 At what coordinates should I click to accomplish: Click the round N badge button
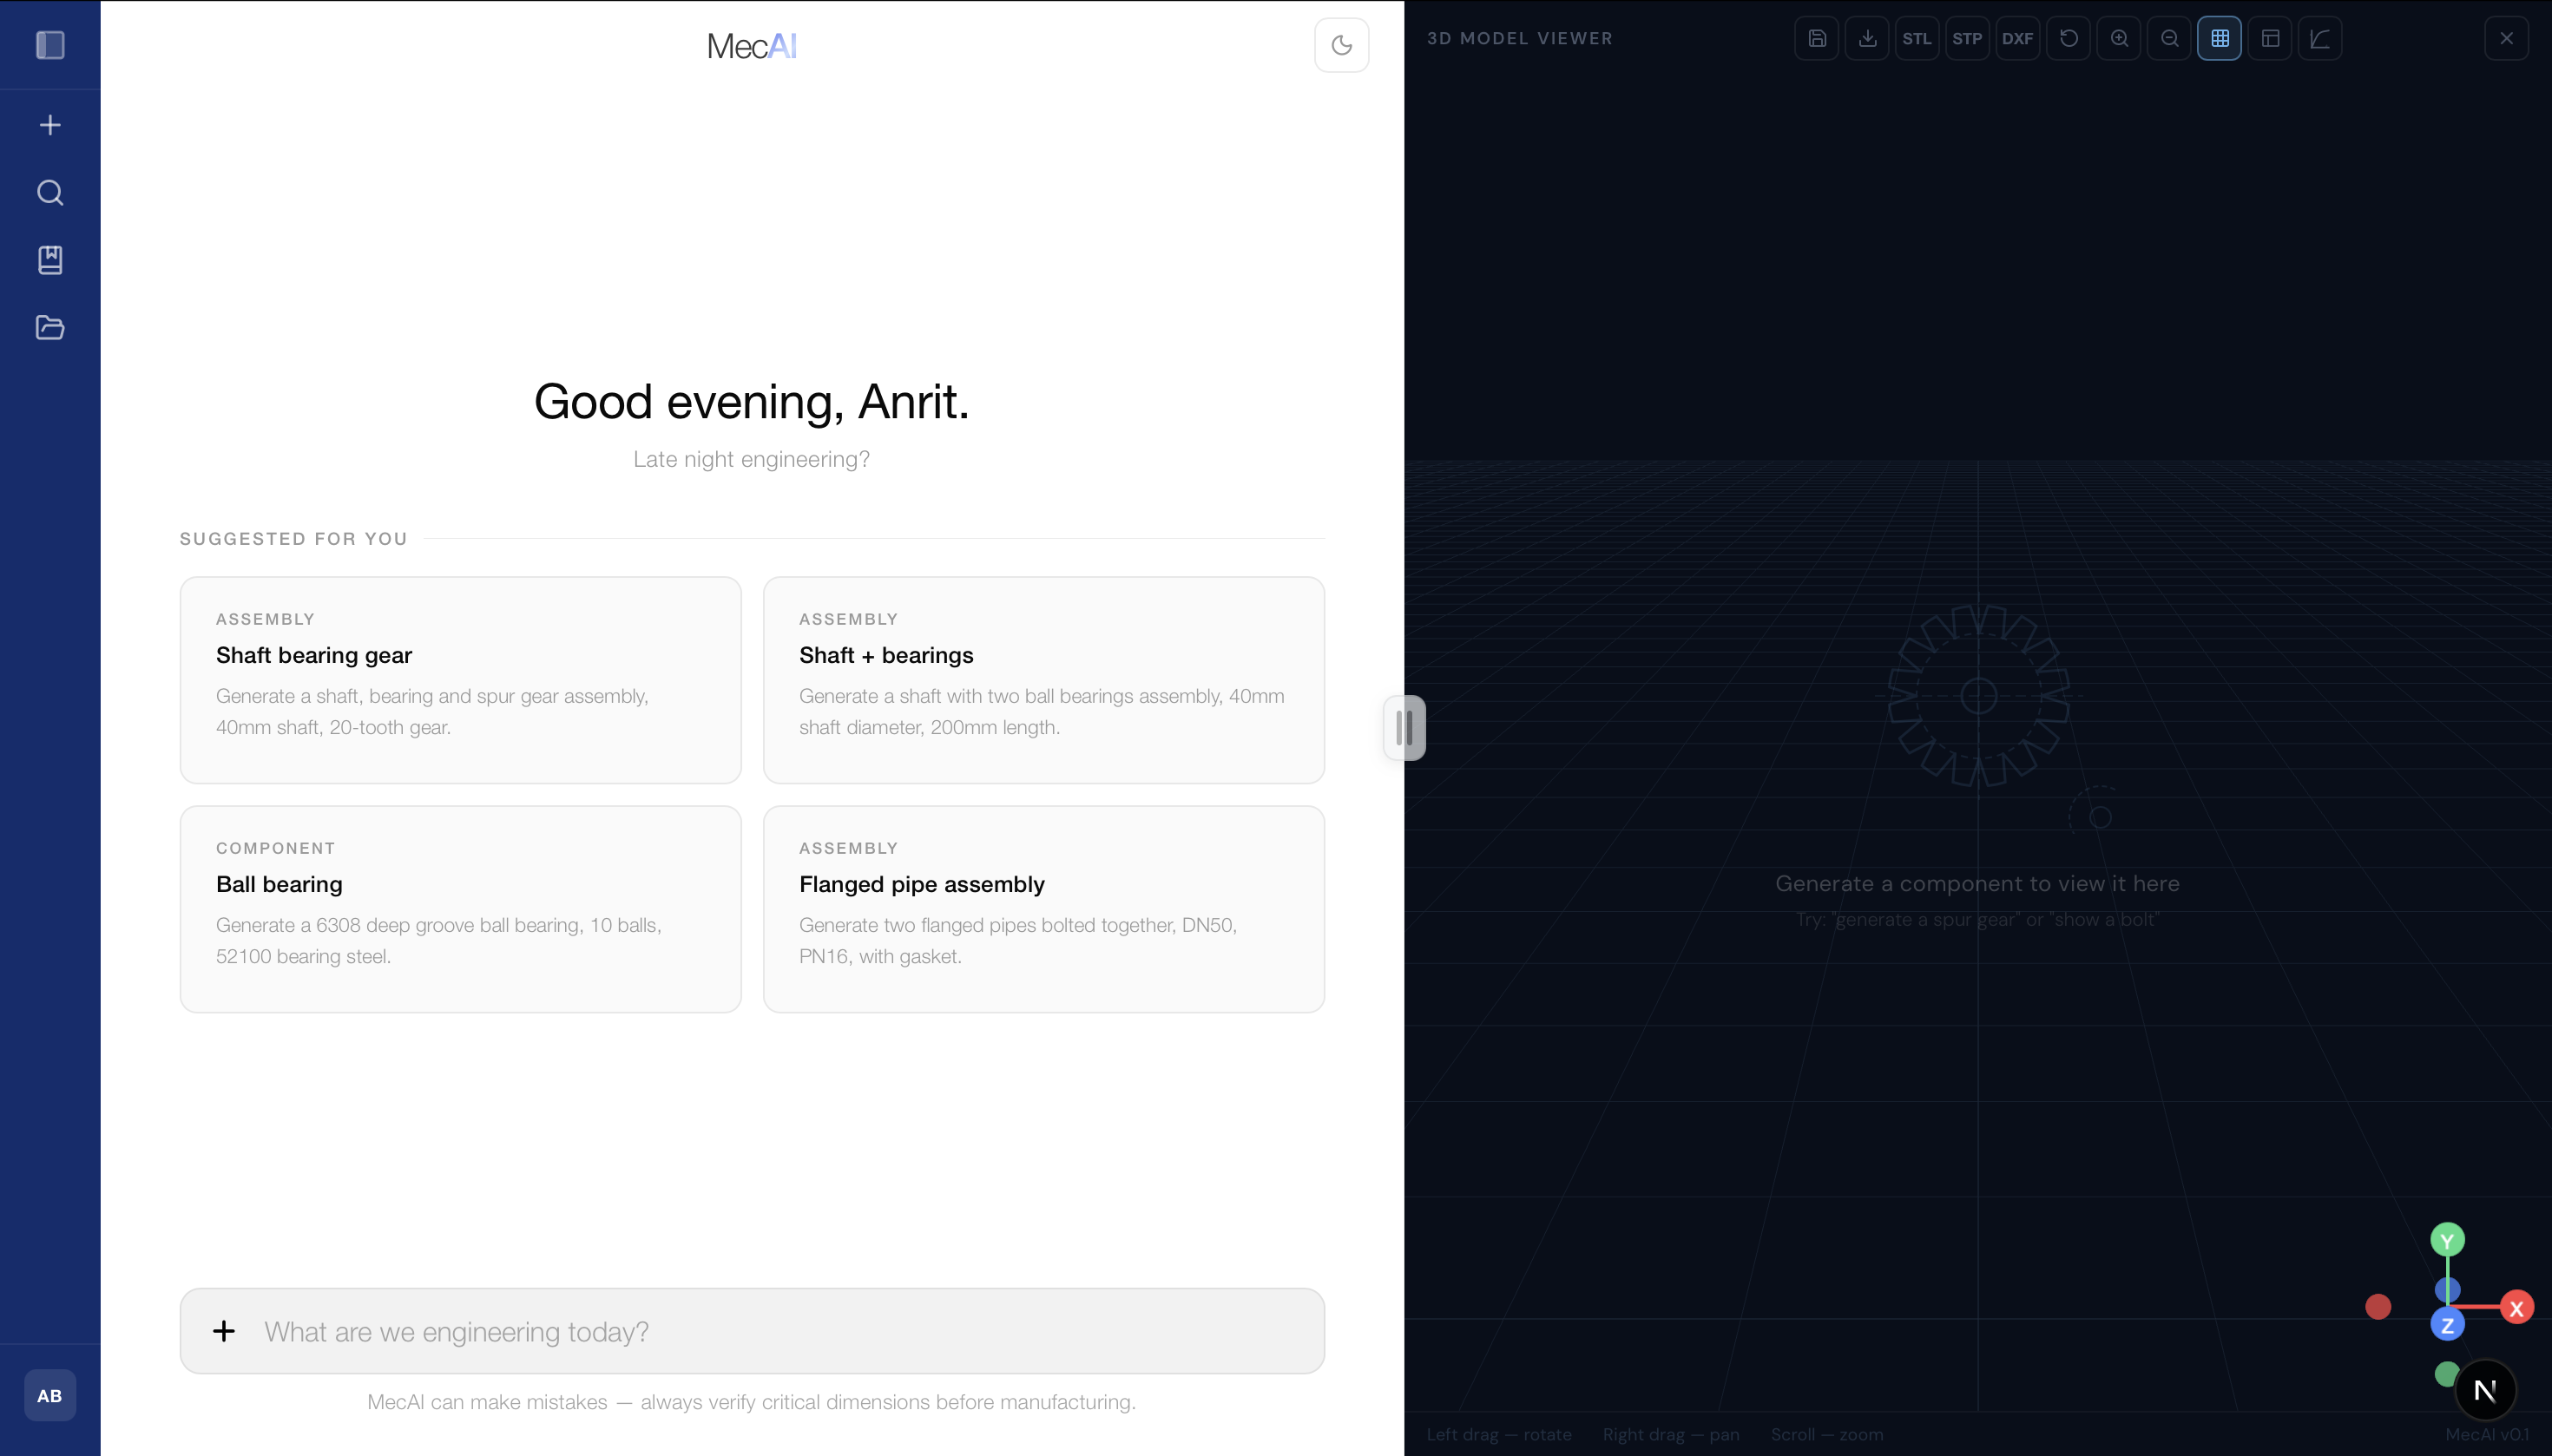(2485, 1390)
